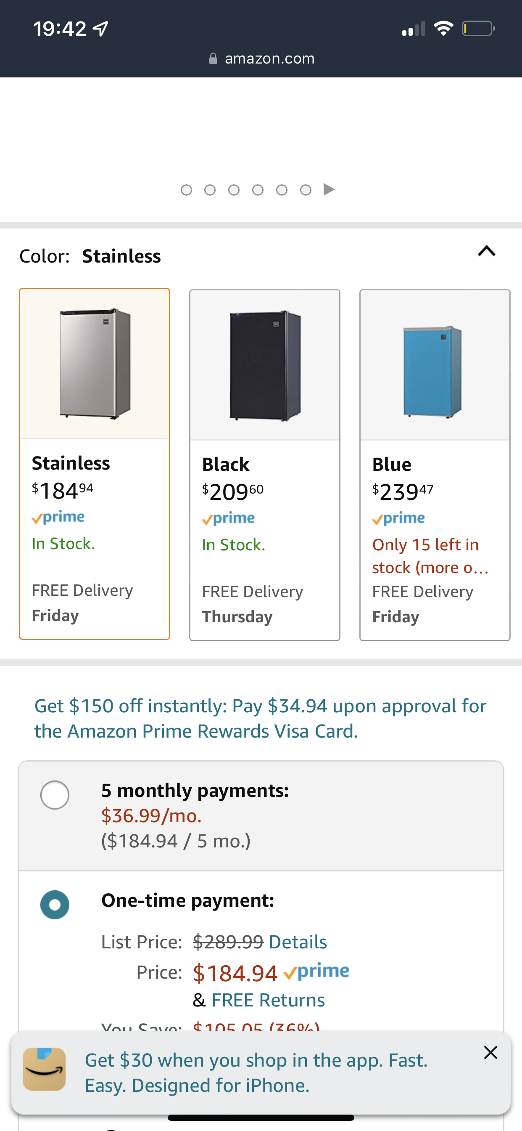Image resolution: width=522 pixels, height=1131 pixels.
Task: Choose the Blue color fridge
Action: (x=434, y=465)
